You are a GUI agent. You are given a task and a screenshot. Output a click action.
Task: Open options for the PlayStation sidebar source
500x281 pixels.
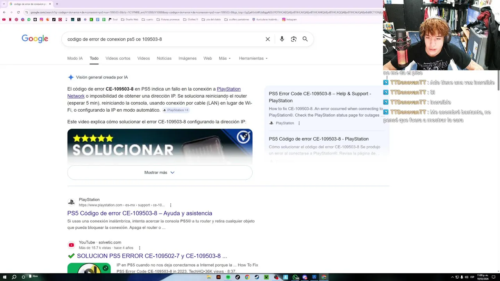coord(299,123)
